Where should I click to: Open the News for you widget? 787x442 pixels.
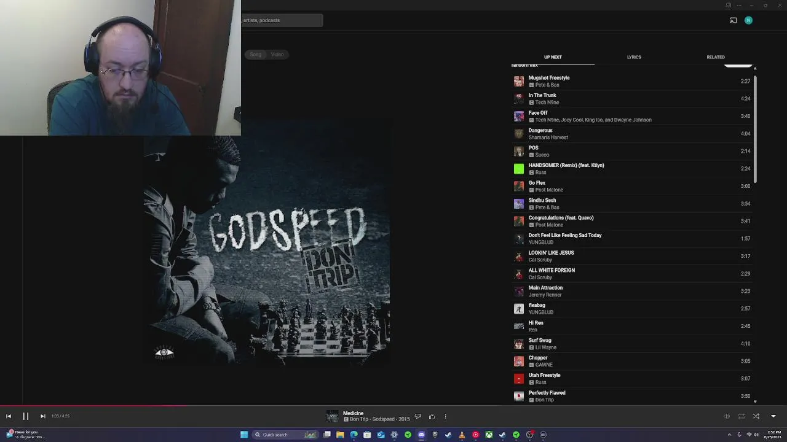point(25,435)
